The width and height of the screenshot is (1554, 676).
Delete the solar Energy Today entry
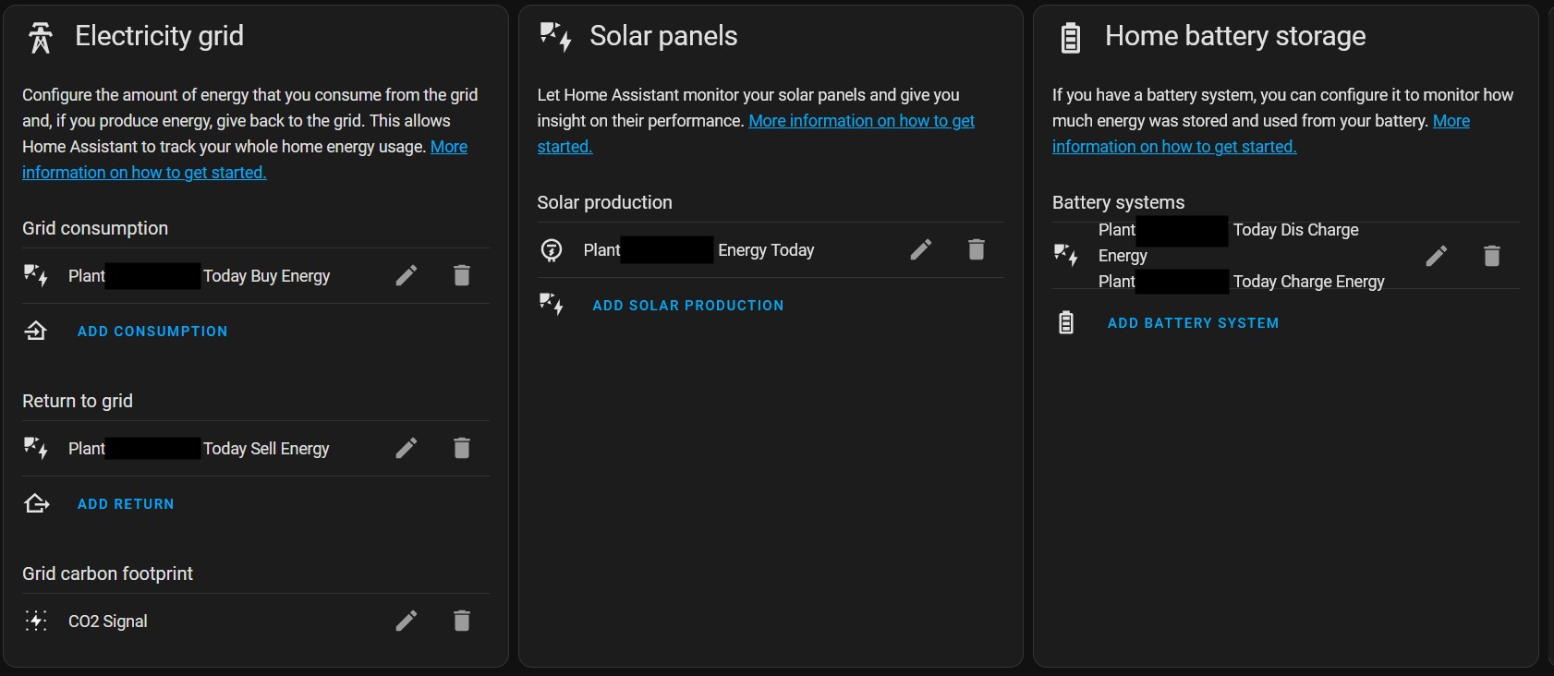coord(977,249)
